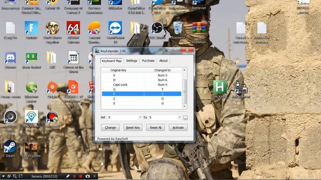Switch to the Settings tab
The height and width of the screenshot is (180, 321).
pyautogui.click(x=131, y=61)
